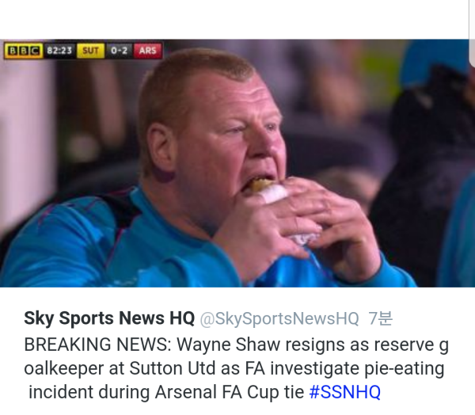Click the blank white area above the photo
The image size is (475, 415).
pos(234,19)
